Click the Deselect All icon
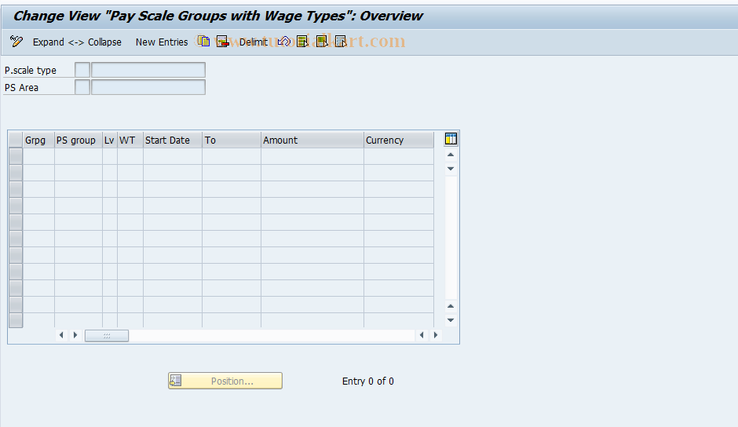Viewport: 738px width, 427px height. [x=341, y=42]
